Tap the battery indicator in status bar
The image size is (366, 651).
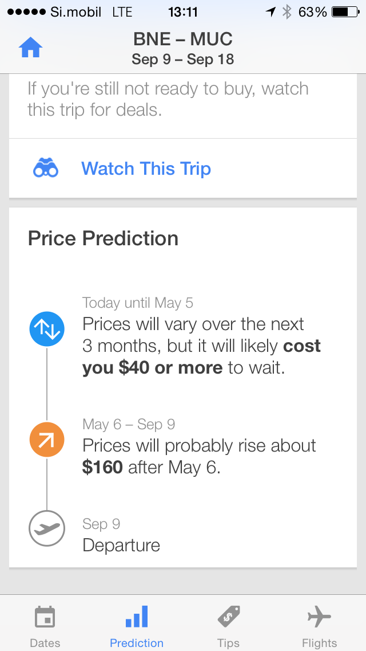coord(345,12)
